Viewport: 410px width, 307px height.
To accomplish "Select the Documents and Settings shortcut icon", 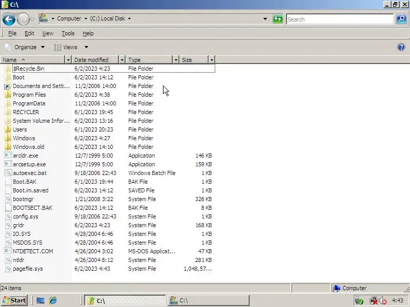I will [x=7, y=86].
